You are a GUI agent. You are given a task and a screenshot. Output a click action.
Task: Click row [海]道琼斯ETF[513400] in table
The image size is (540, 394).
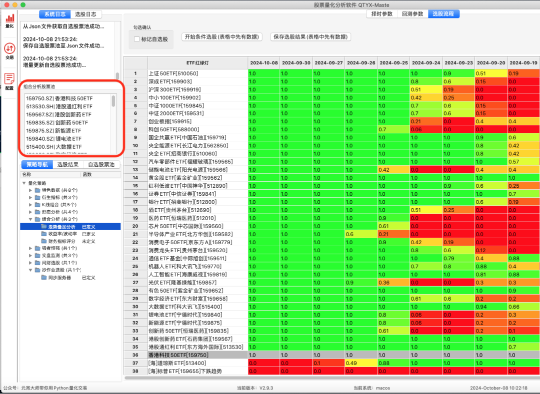pyautogui.click(x=197, y=363)
